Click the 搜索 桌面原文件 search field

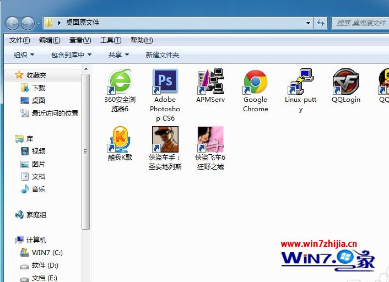[360, 23]
